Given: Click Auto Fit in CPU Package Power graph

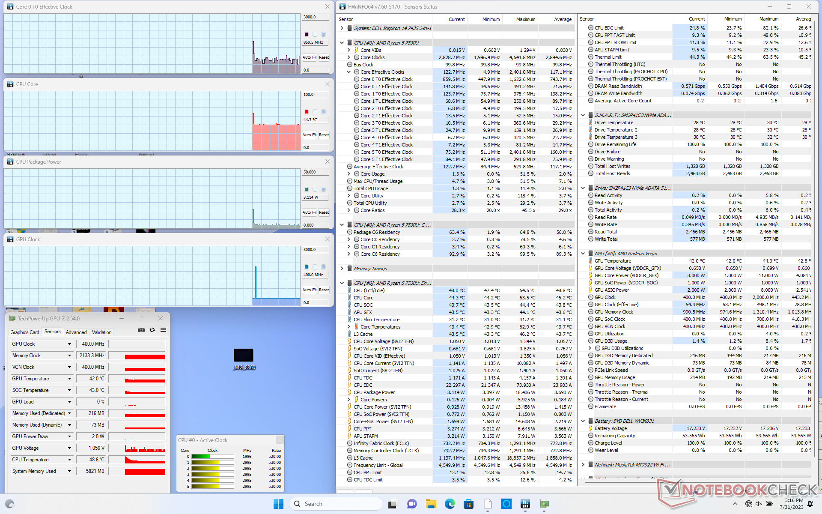Looking at the screenshot, I should 309,212.
